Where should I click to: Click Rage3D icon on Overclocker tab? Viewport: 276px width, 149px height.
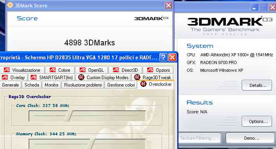143,84
